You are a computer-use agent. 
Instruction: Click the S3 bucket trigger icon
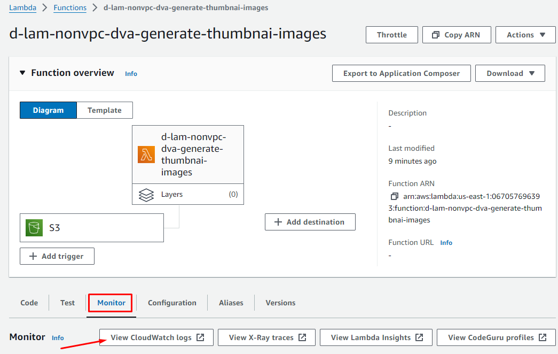pos(34,228)
